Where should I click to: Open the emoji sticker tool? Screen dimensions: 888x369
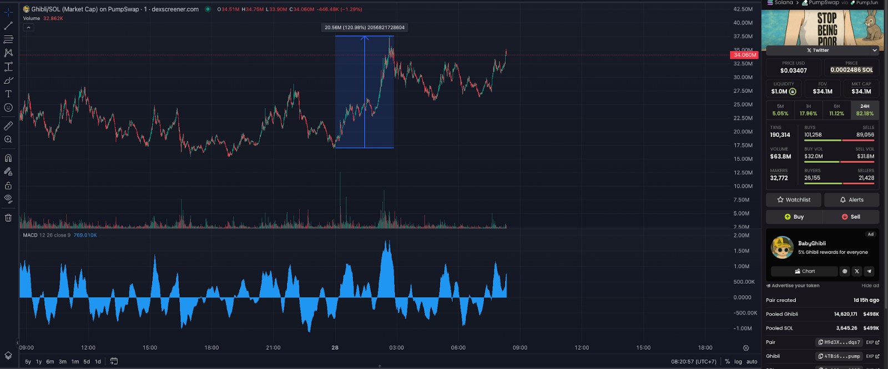(x=8, y=108)
